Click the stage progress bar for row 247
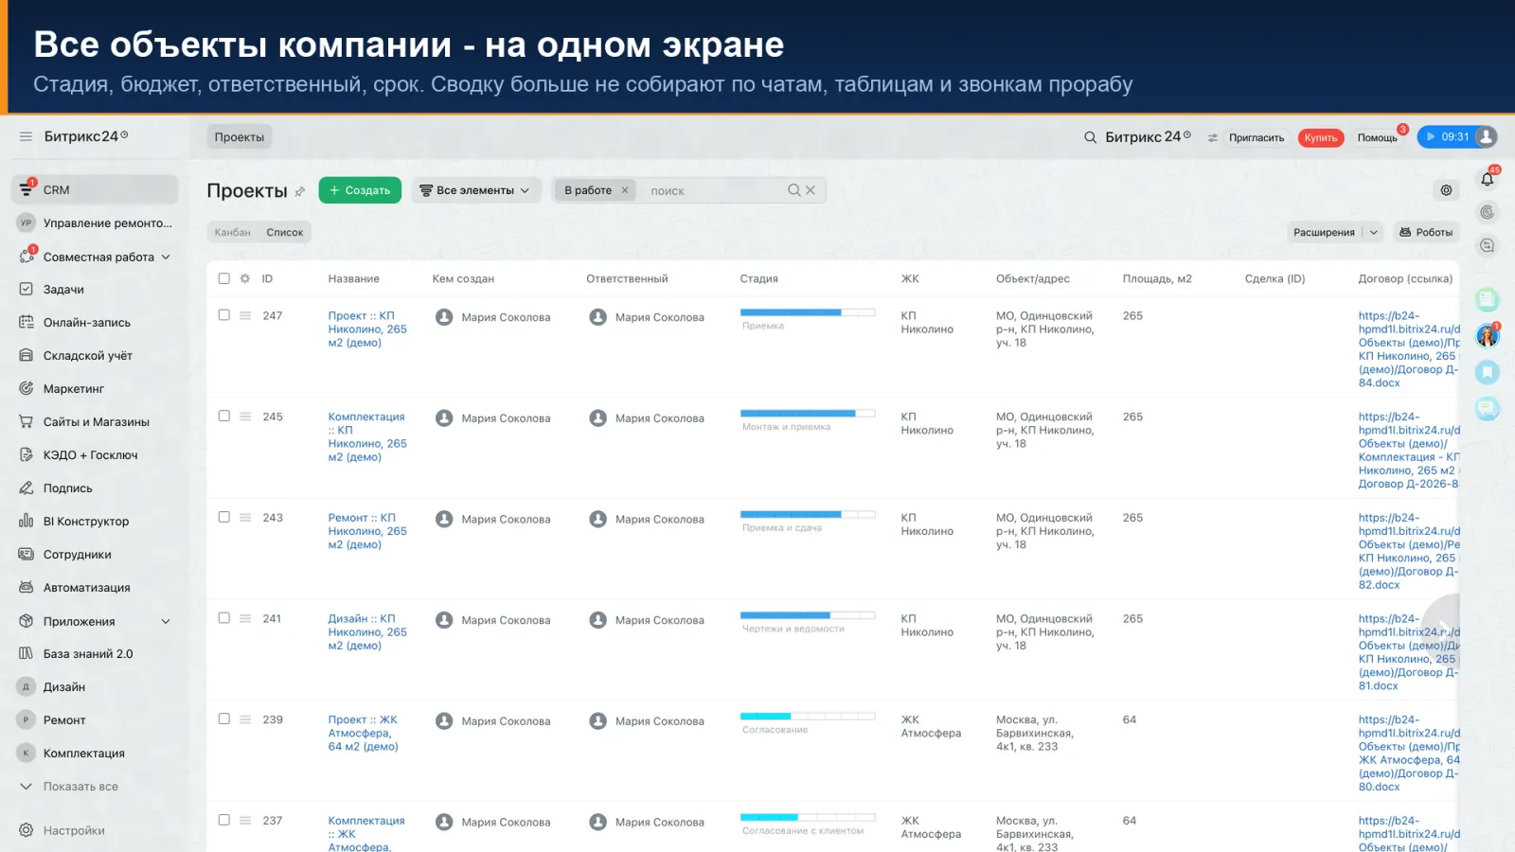Image resolution: width=1515 pixels, height=852 pixels. tap(808, 312)
